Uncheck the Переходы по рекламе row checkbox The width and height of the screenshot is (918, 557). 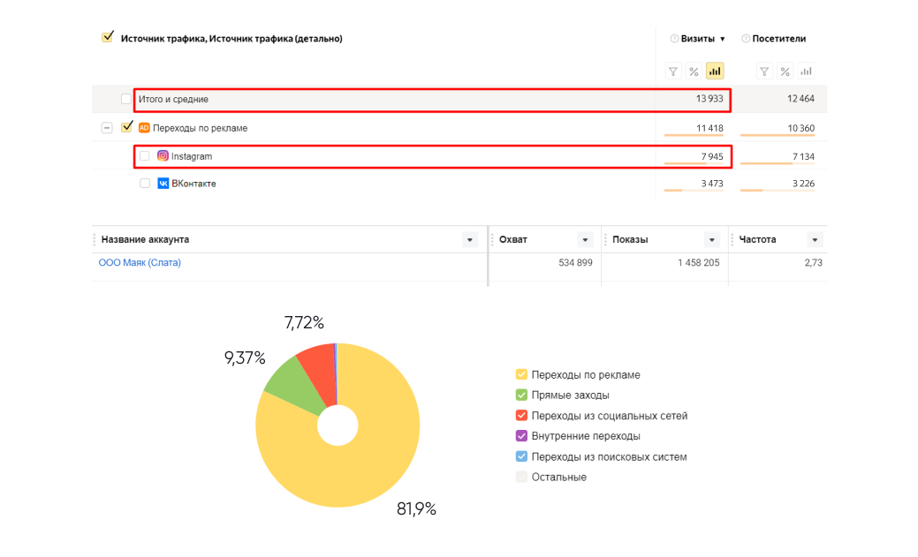(x=126, y=127)
